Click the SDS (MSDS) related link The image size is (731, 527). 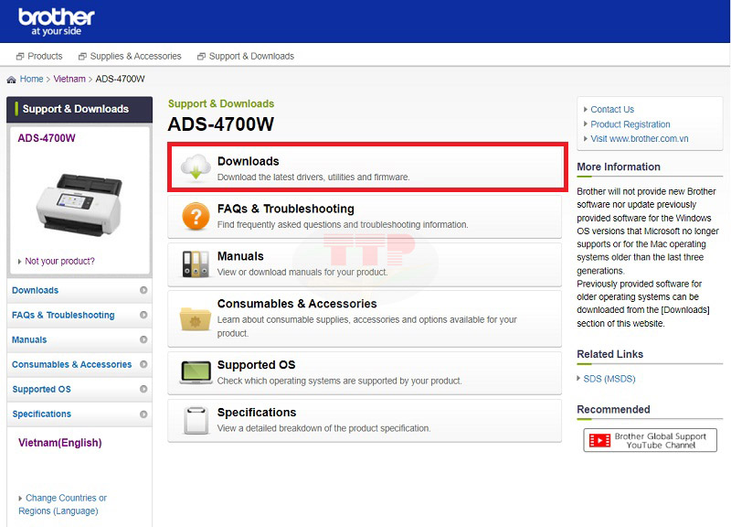(x=609, y=379)
